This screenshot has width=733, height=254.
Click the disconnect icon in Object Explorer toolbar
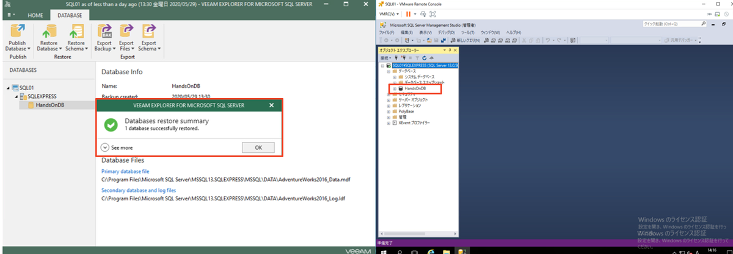[403, 58]
